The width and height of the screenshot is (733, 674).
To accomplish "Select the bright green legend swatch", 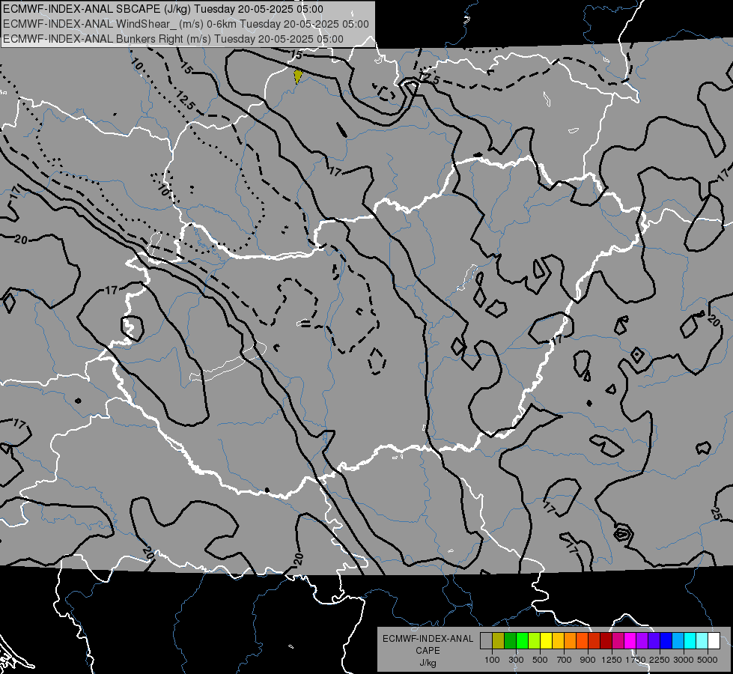I will point(522,641).
